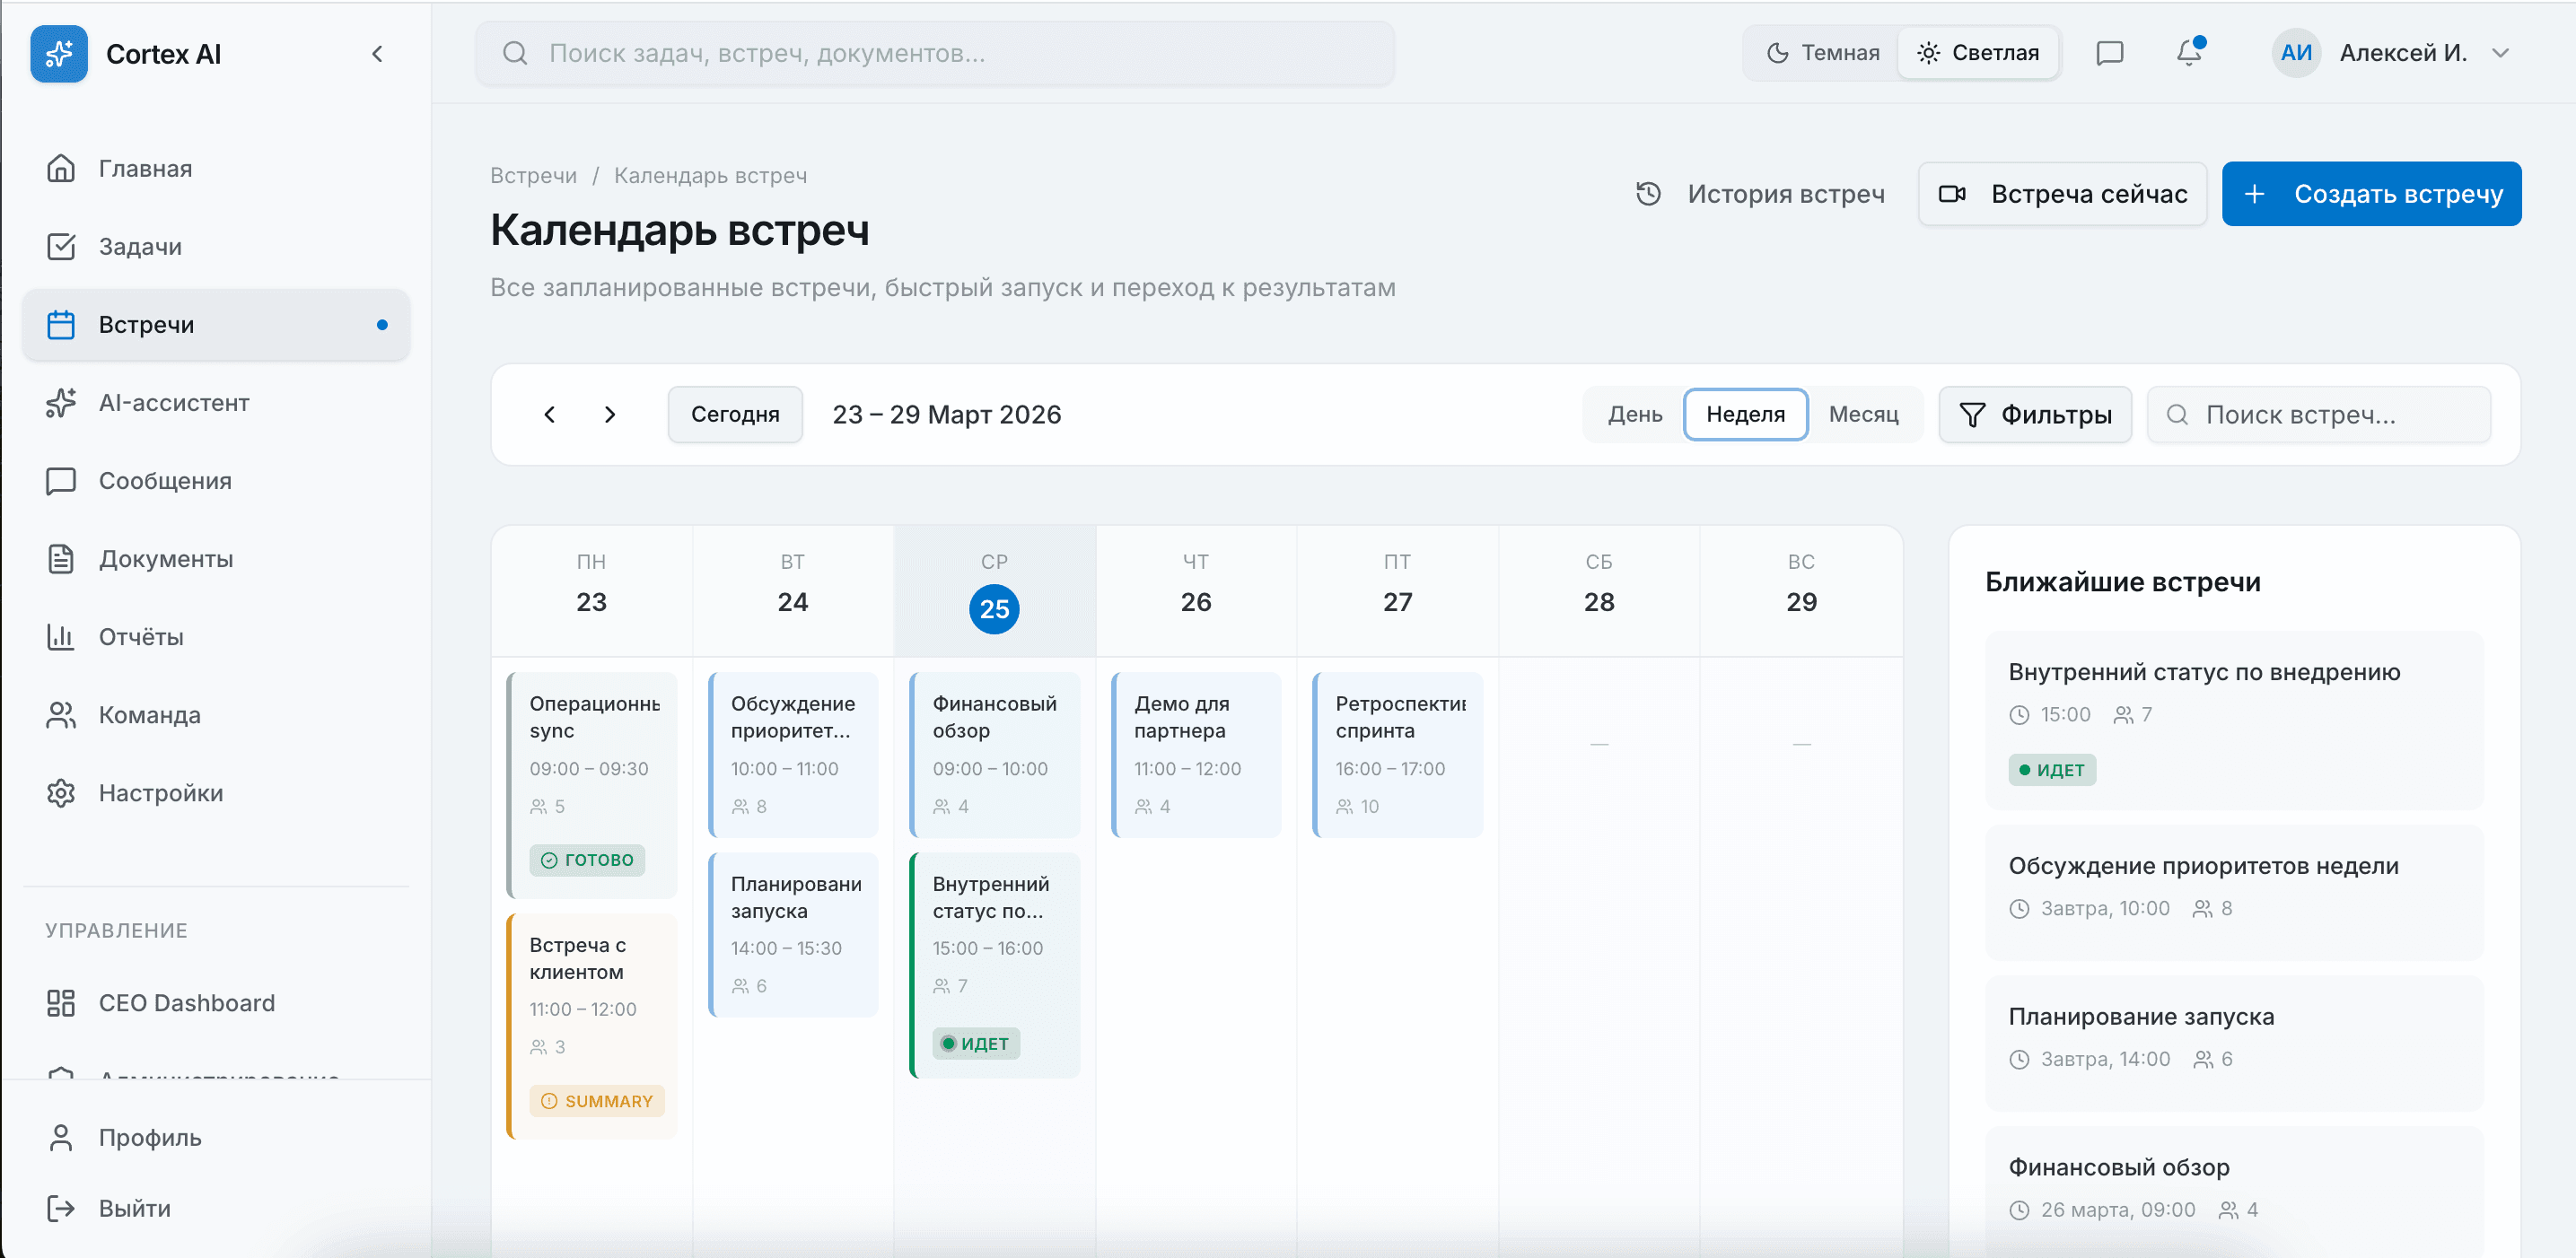Go to the next week arrow
The height and width of the screenshot is (1258, 2576).
610,414
